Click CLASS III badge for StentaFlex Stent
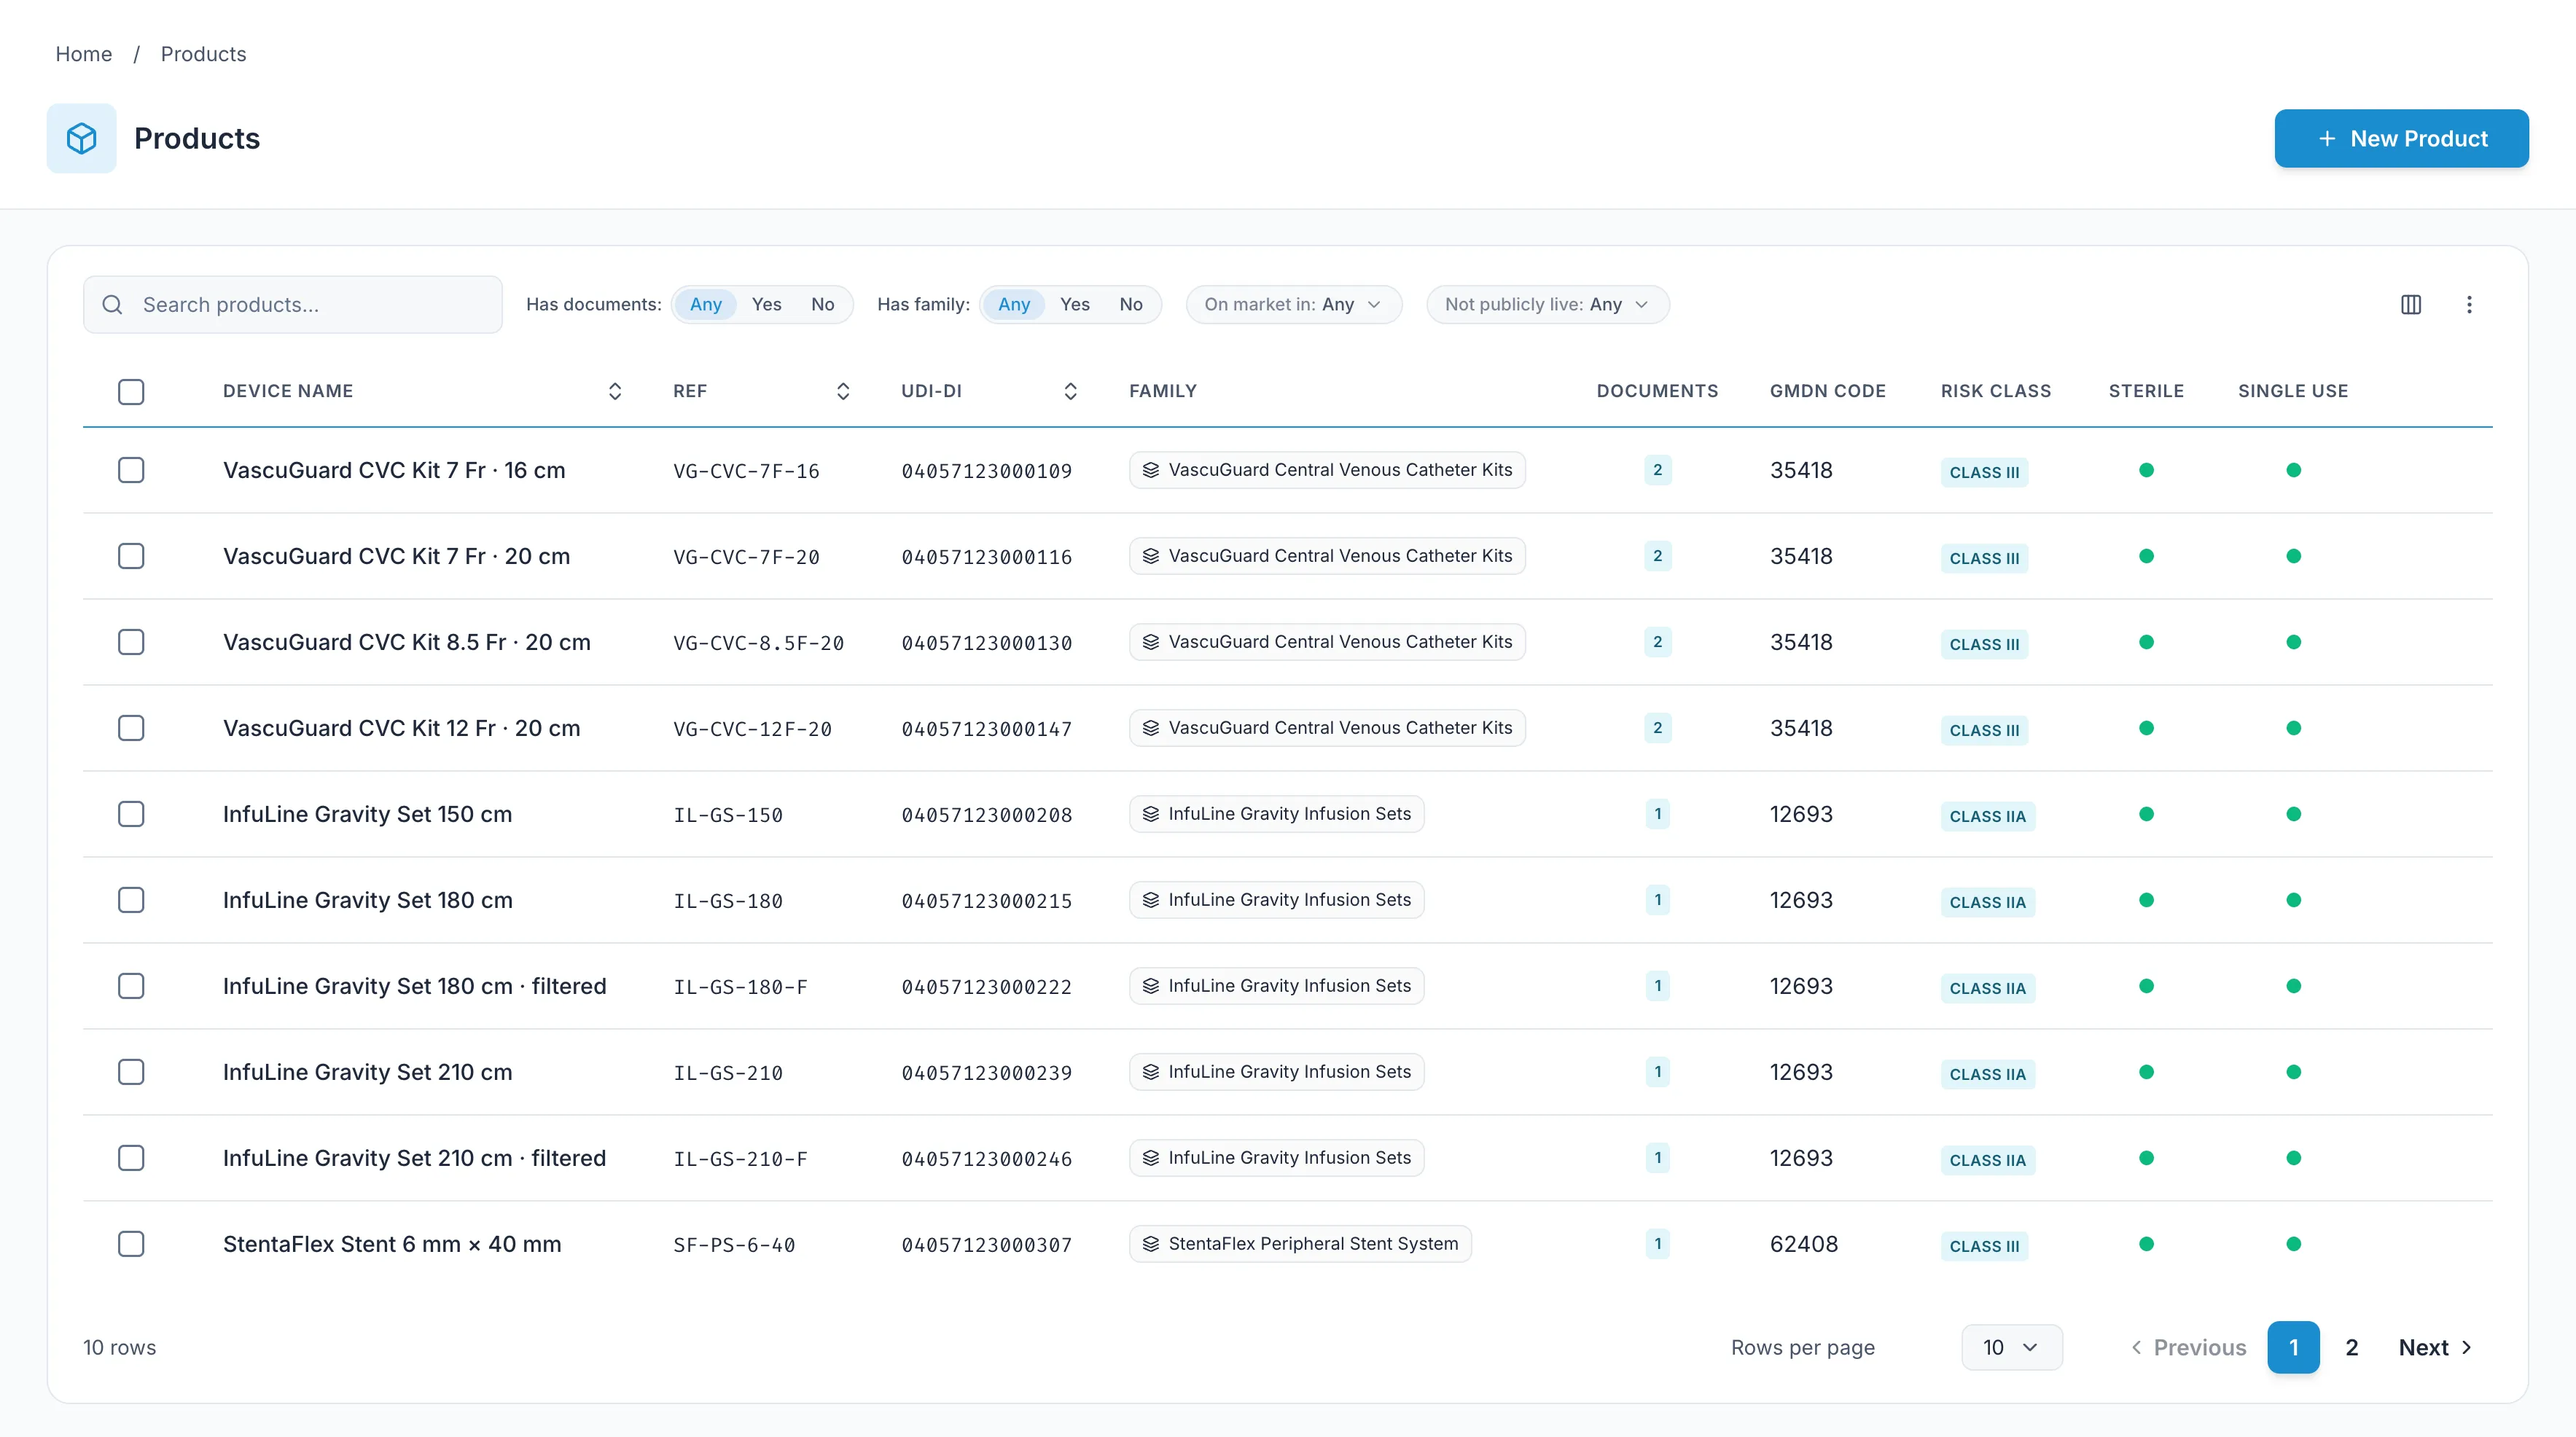Viewport: 2576px width, 1437px height. click(x=1984, y=1246)
